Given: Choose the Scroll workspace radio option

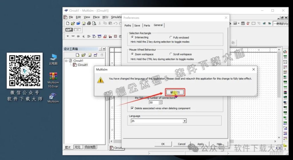Looking at the screenshot, I should (x=171, y=54).
